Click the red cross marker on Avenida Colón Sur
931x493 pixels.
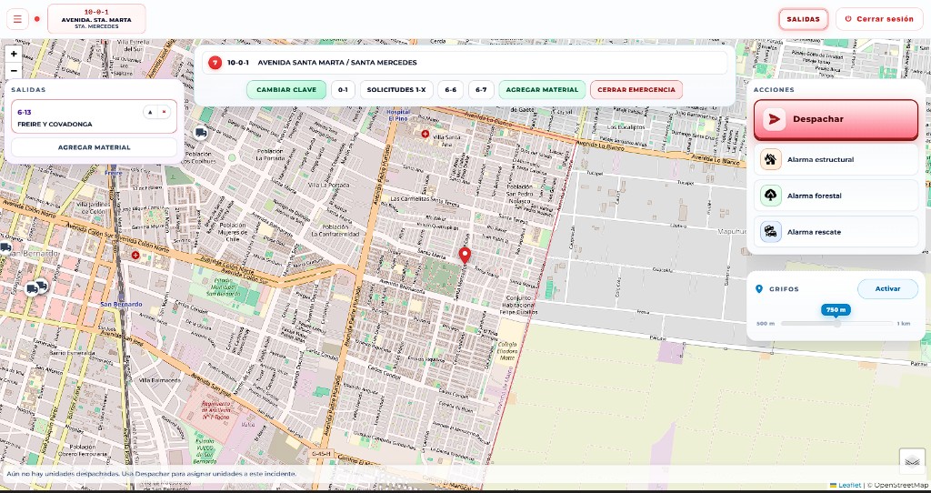click(x=135, y=255)
